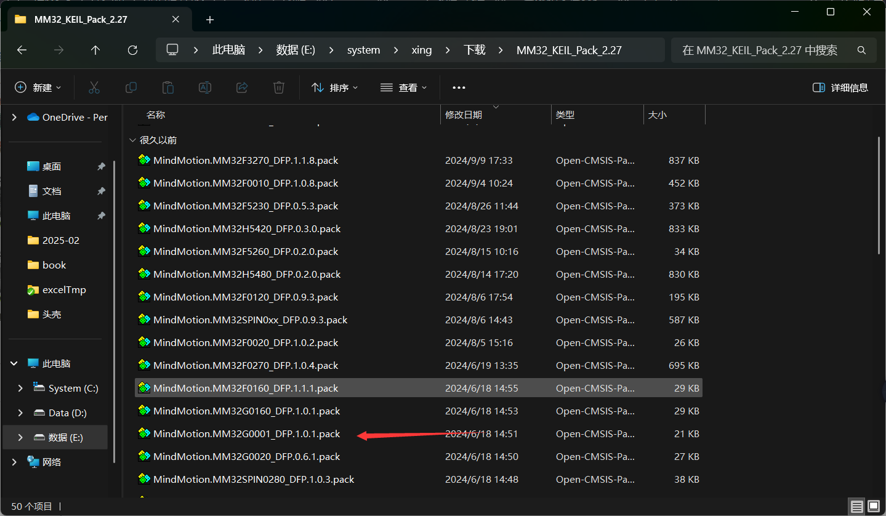The image size is (886, 516).
Task: Toggle the 详细信息 details pane
Action: [840, 87]
